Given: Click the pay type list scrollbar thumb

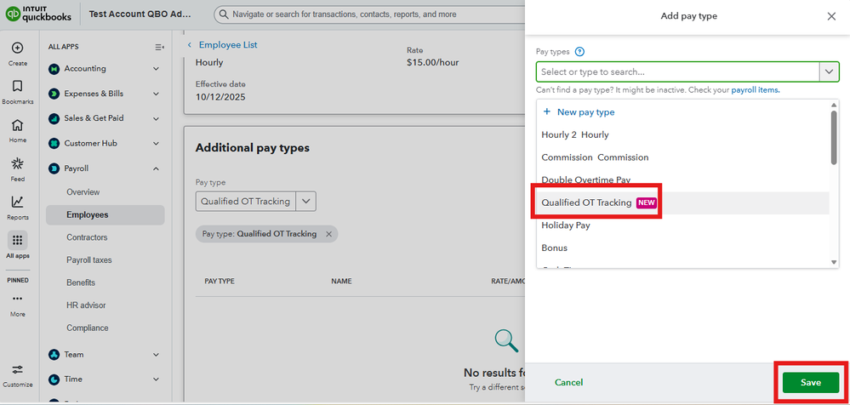Looking at the screenshot, I should click(834, 137).
